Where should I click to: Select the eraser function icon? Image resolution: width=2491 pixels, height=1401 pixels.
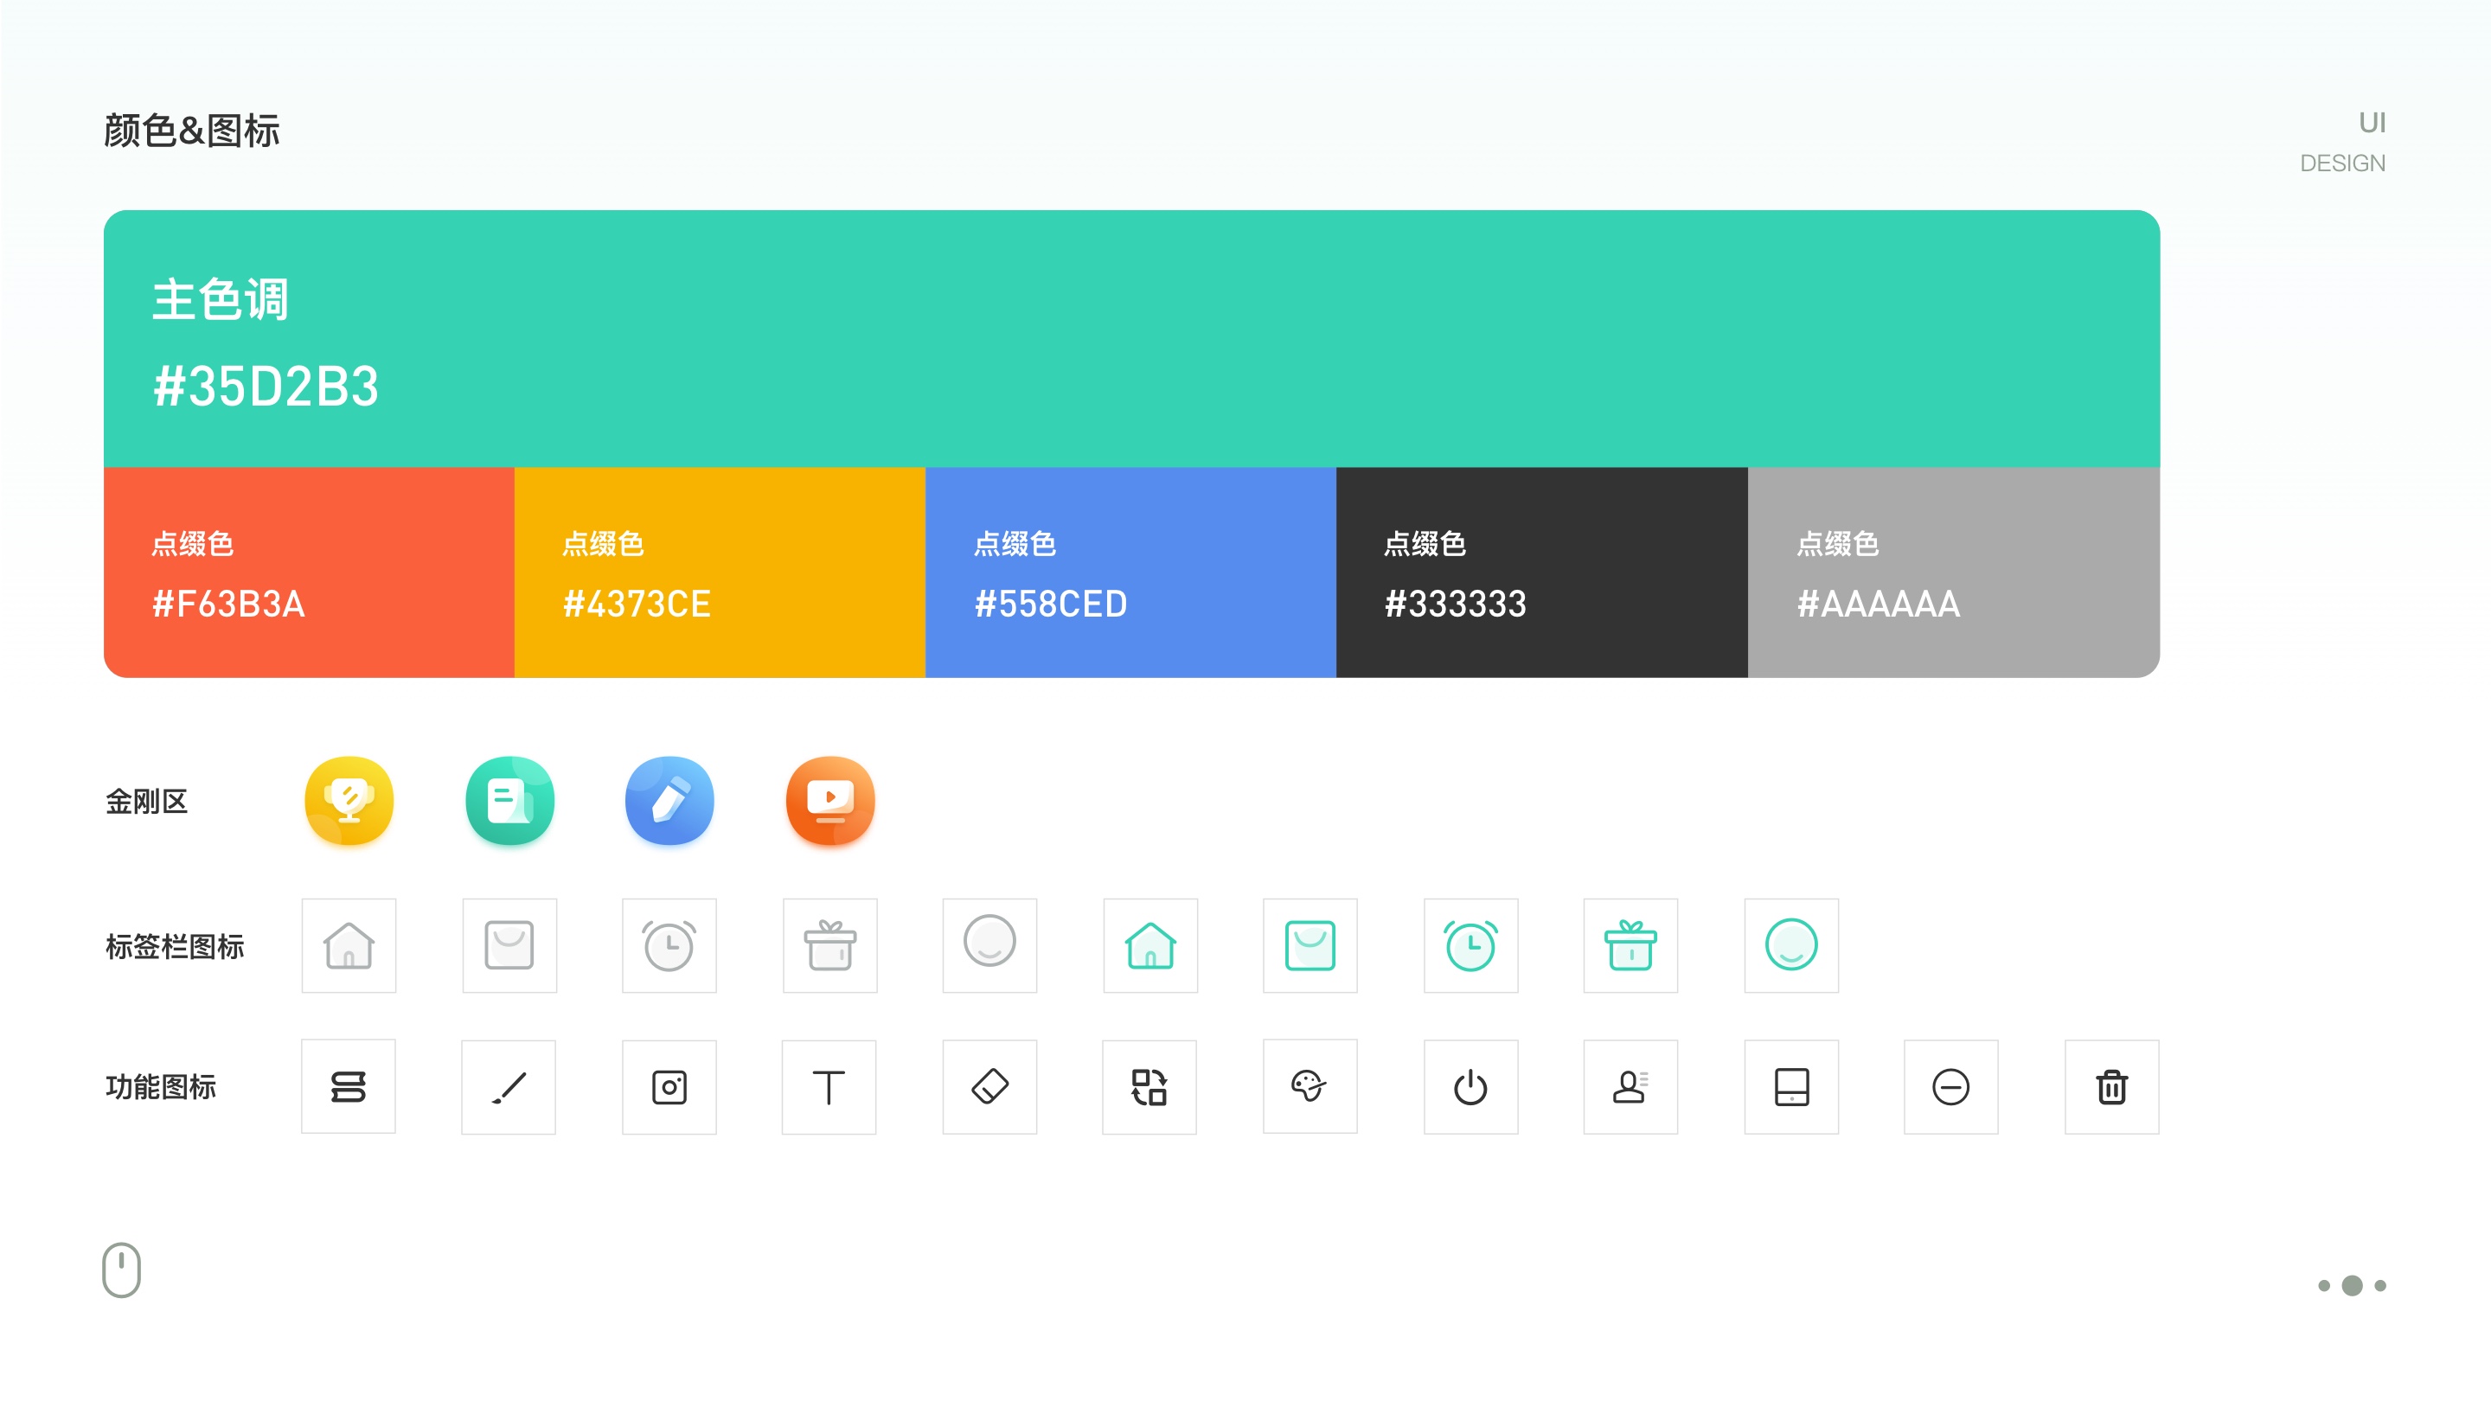click(x=989, y=1087)
